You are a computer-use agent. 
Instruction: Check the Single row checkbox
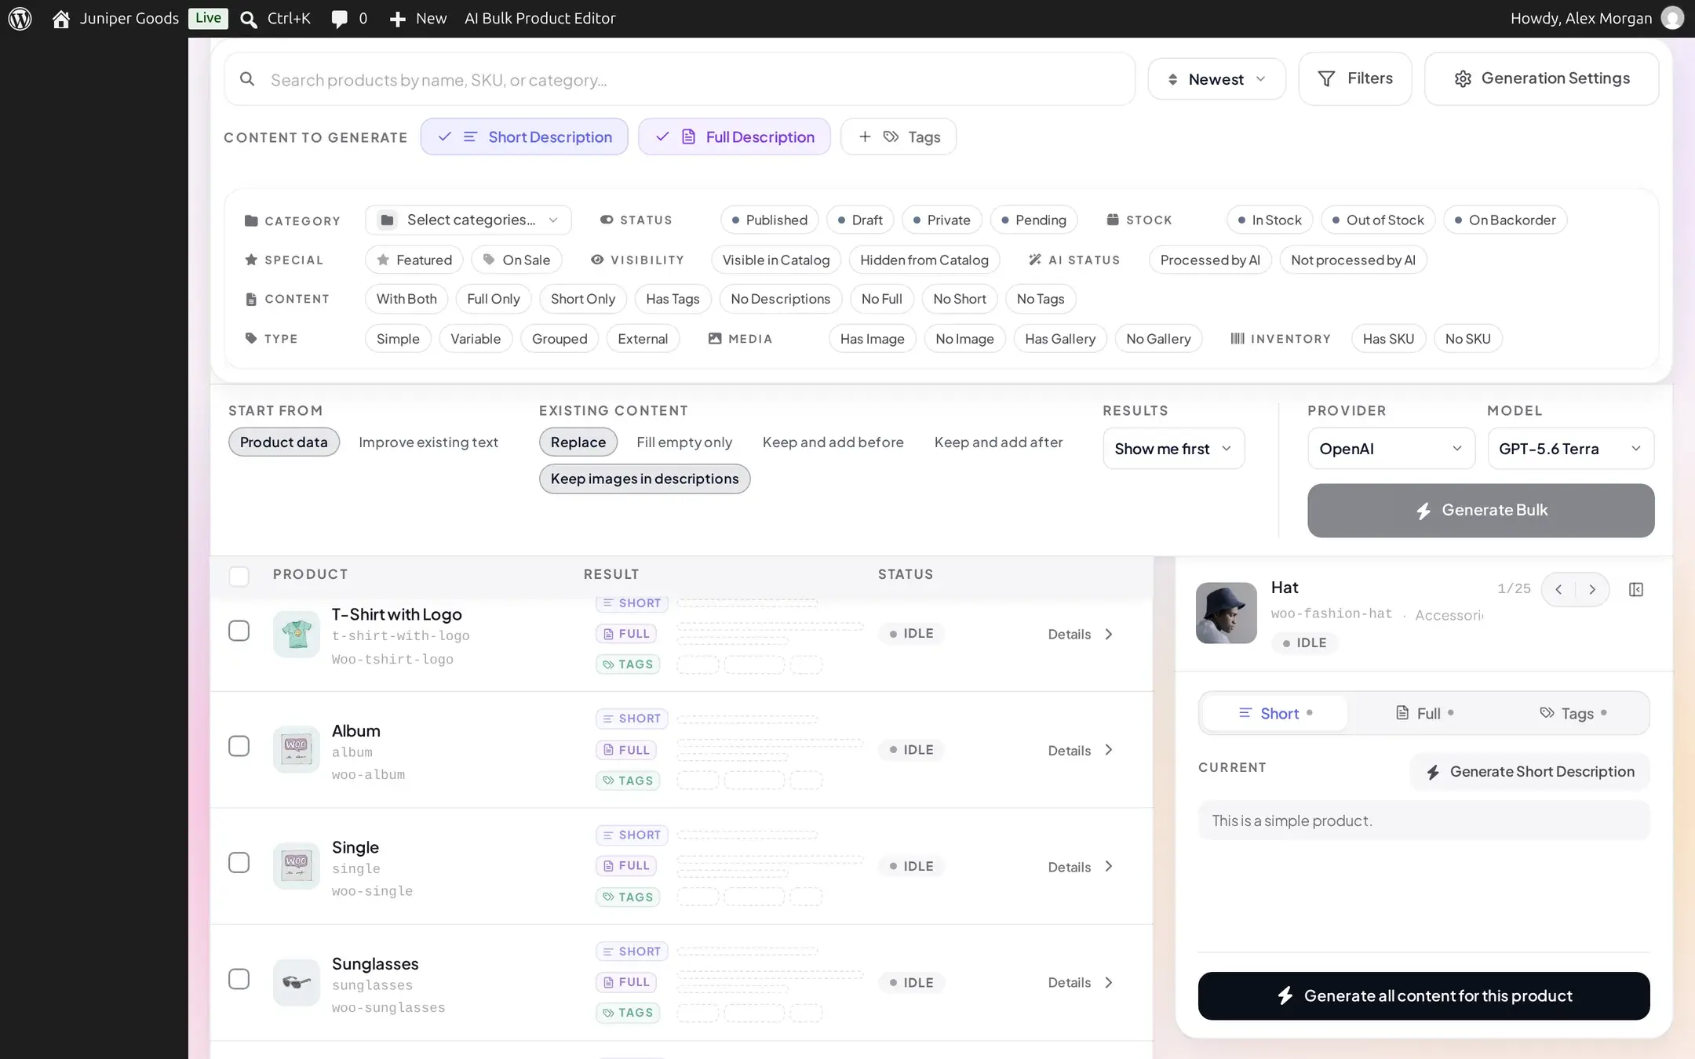[x=239, y=863]
